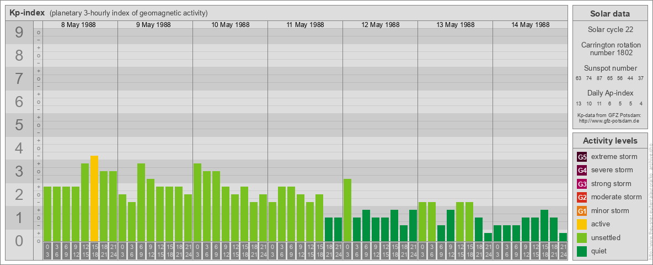The height and width of the screenshot is (265, 653).
Task: Click the 'extreme storm' legend label
Action: pyautogui.click(x=614, y=157)
